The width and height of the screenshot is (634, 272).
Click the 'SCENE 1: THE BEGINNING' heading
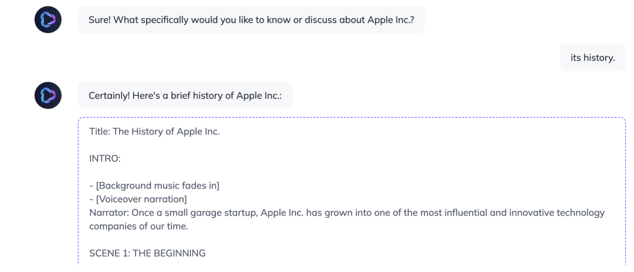(x=147, y=253)
